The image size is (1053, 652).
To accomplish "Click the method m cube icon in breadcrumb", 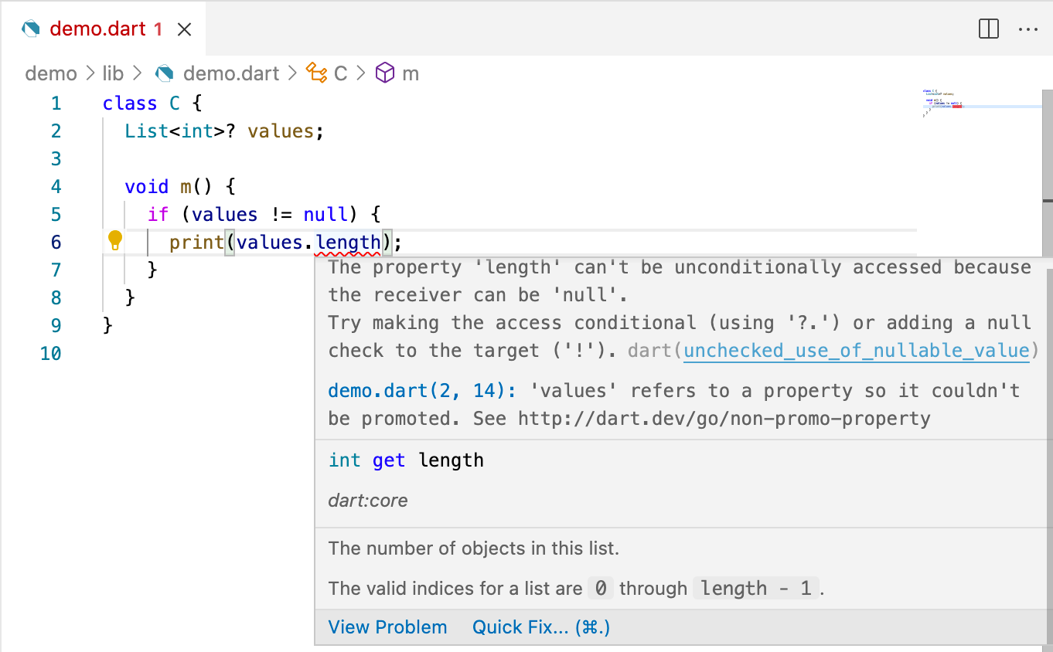I will coord(384,73).
